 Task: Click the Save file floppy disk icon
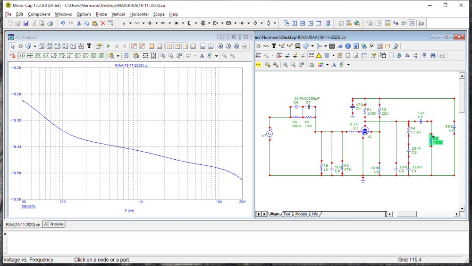pyautogui.click(x=25, y=23)
